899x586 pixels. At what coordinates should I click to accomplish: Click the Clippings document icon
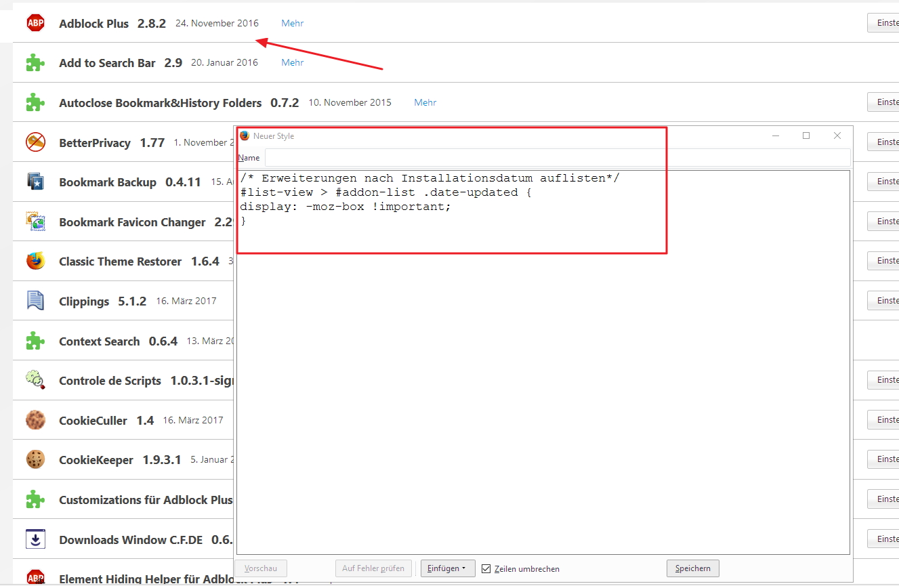pos(35,301)
